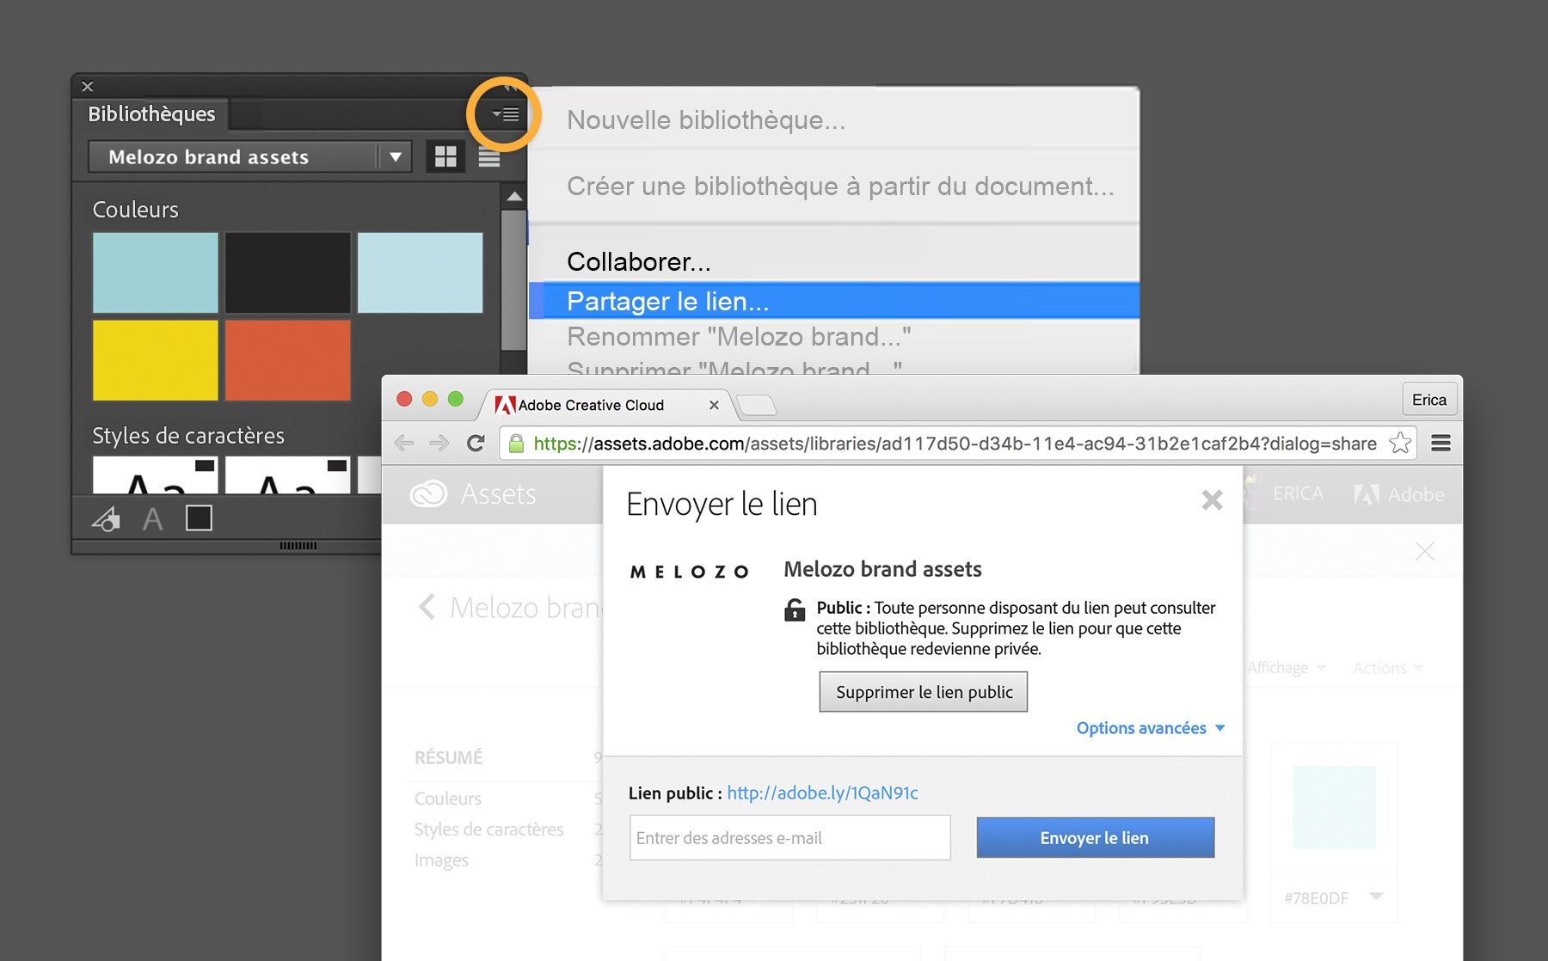The width and height of the screenshot is (1548, 961).
Task: Select the second character style thumbnail
Action: click(x=288, y=475)
